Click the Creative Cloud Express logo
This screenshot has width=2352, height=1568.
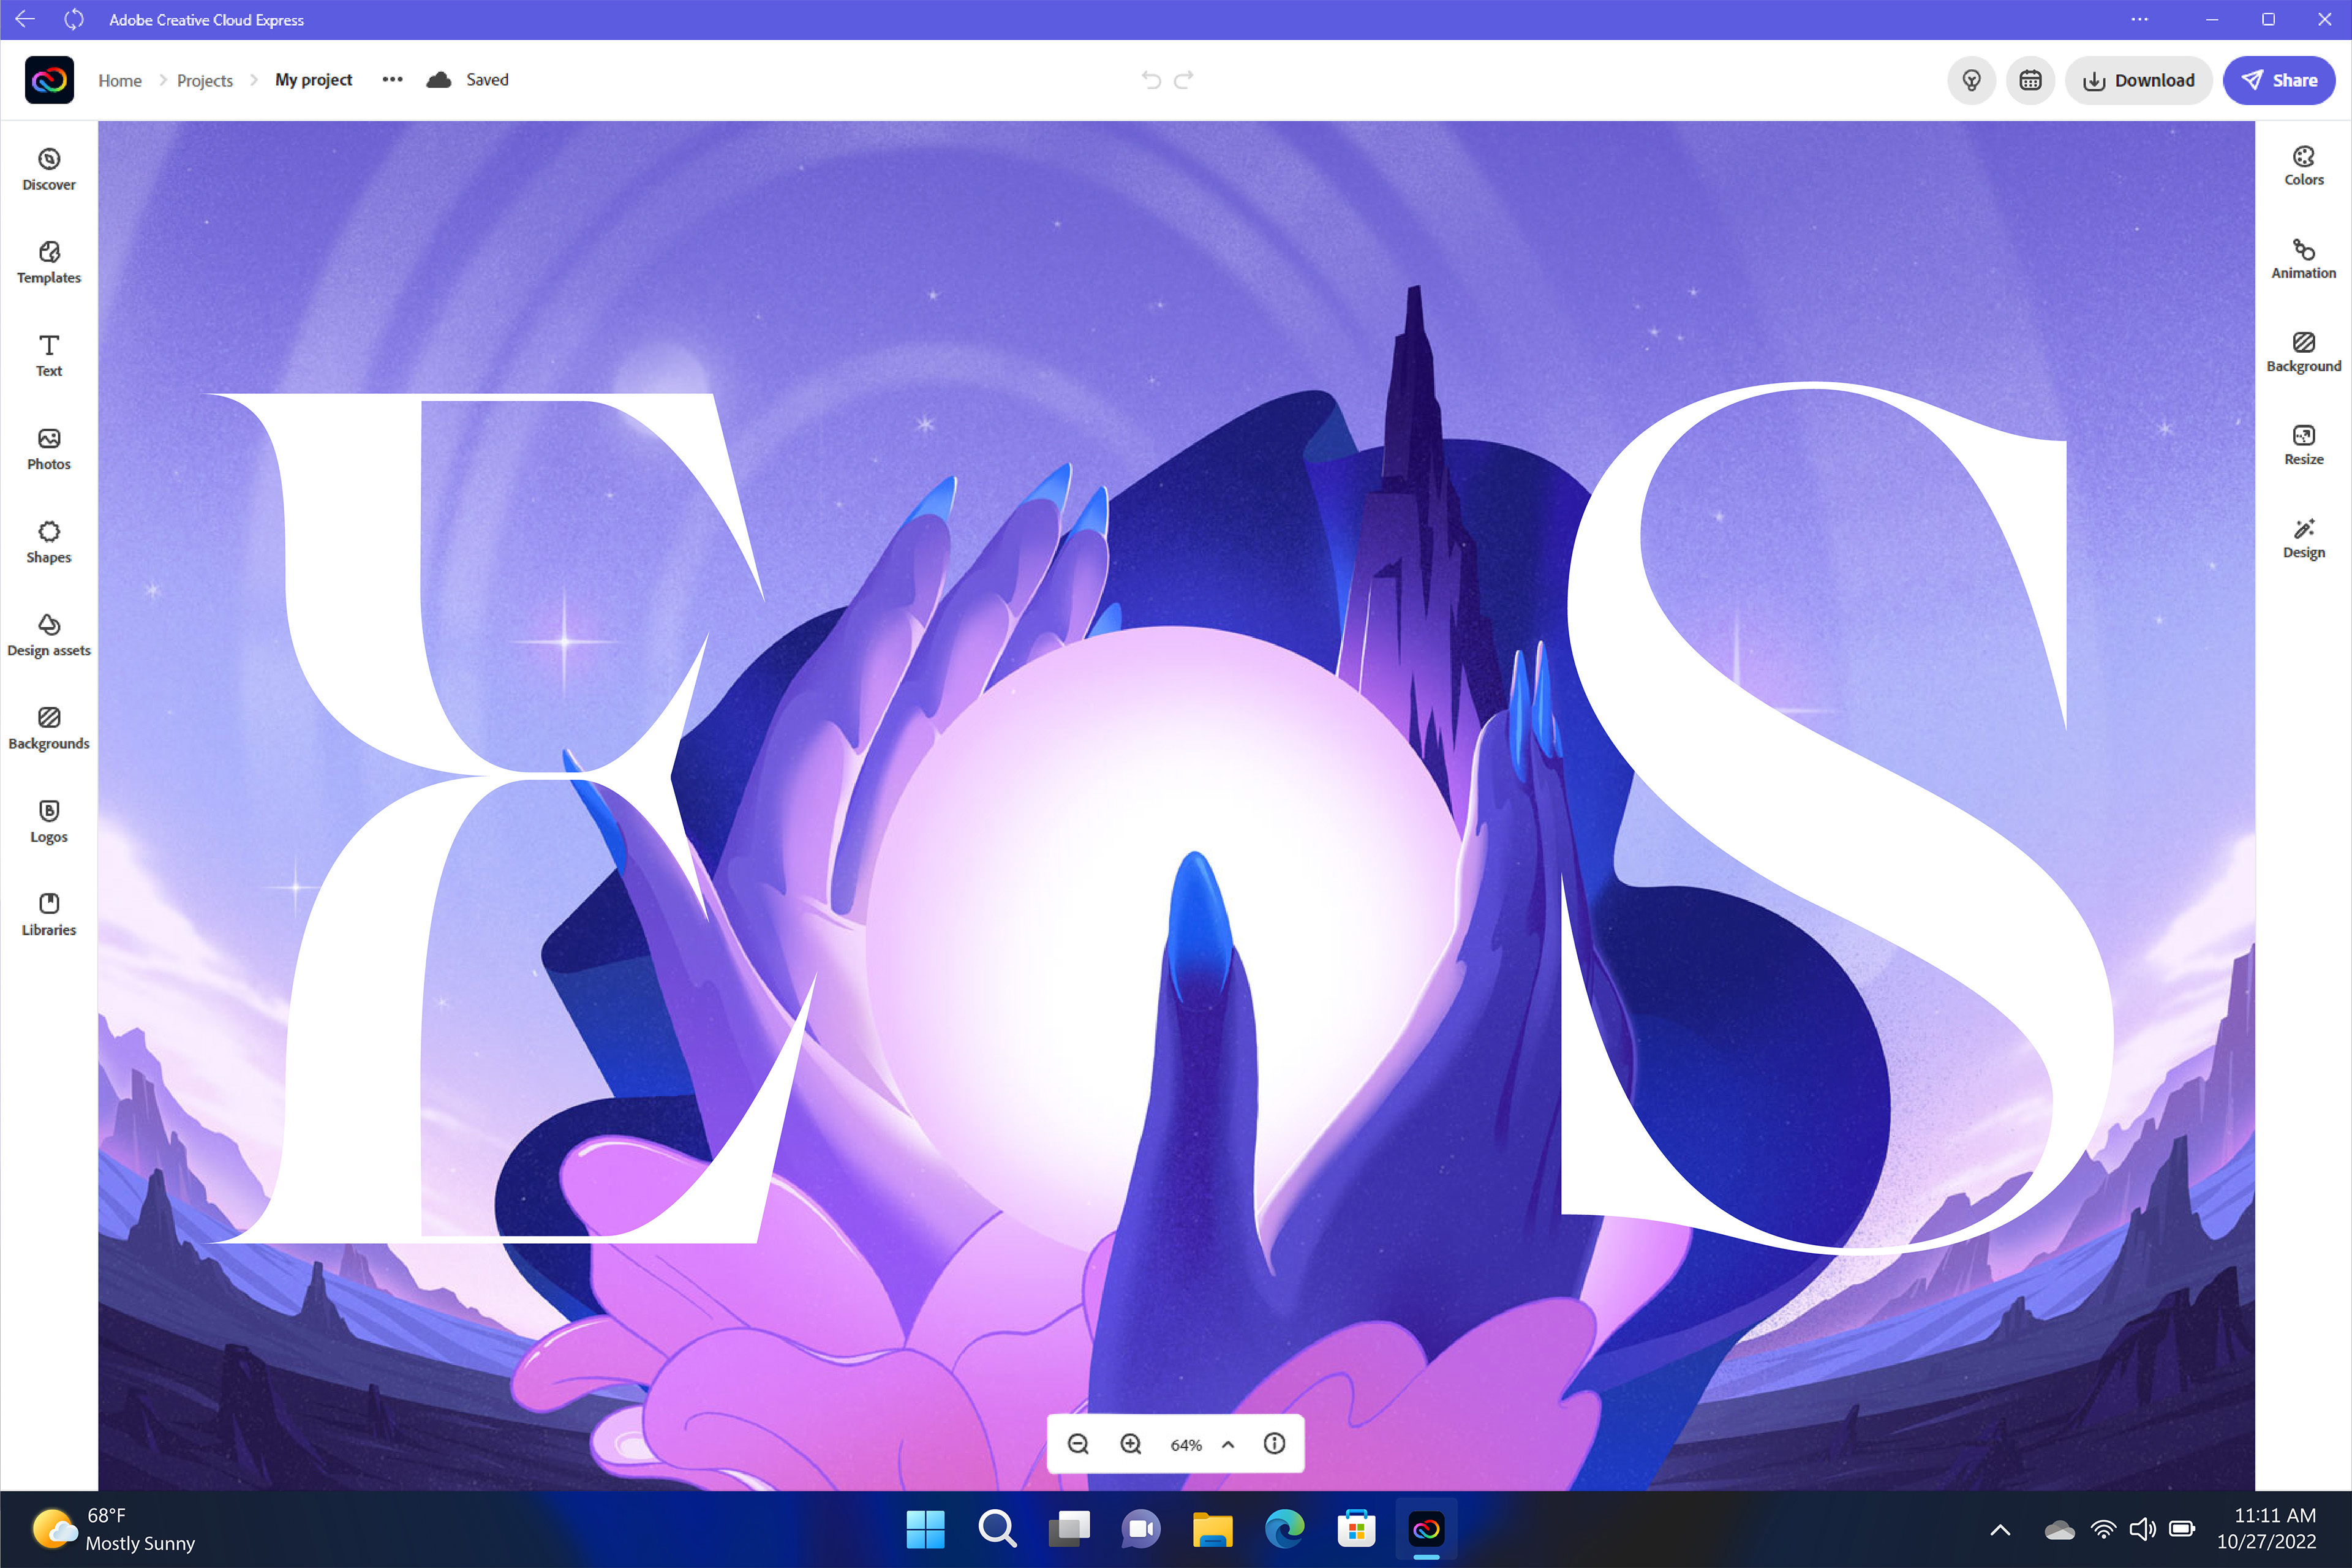49,80
